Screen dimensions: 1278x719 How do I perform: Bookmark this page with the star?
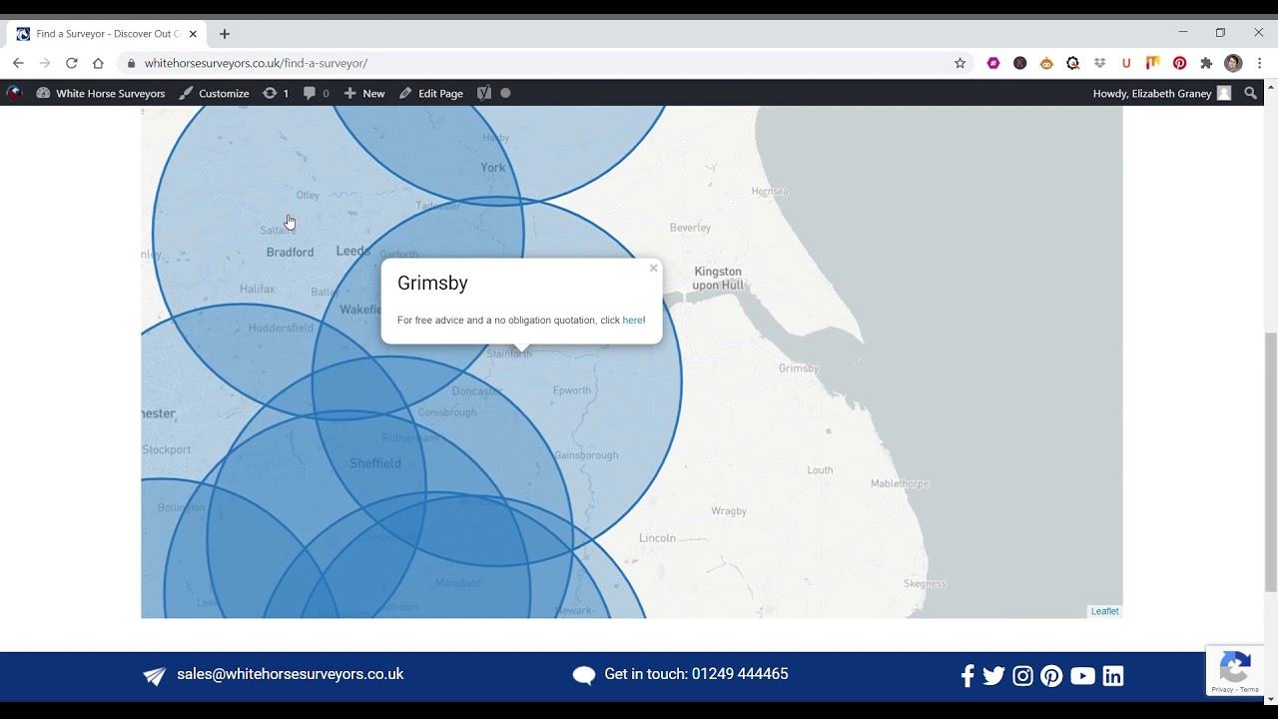[x=960, y=63]
